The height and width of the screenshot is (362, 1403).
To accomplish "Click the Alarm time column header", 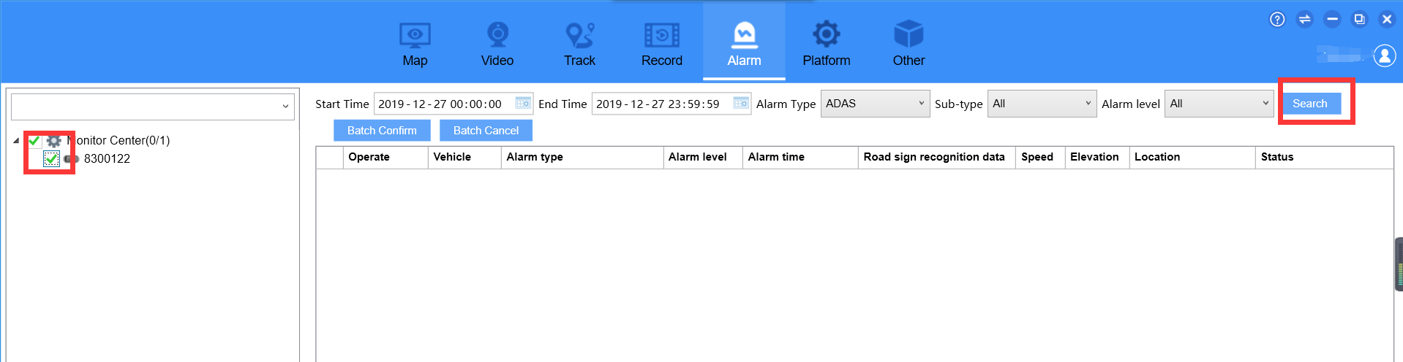I will coord(800,157).
